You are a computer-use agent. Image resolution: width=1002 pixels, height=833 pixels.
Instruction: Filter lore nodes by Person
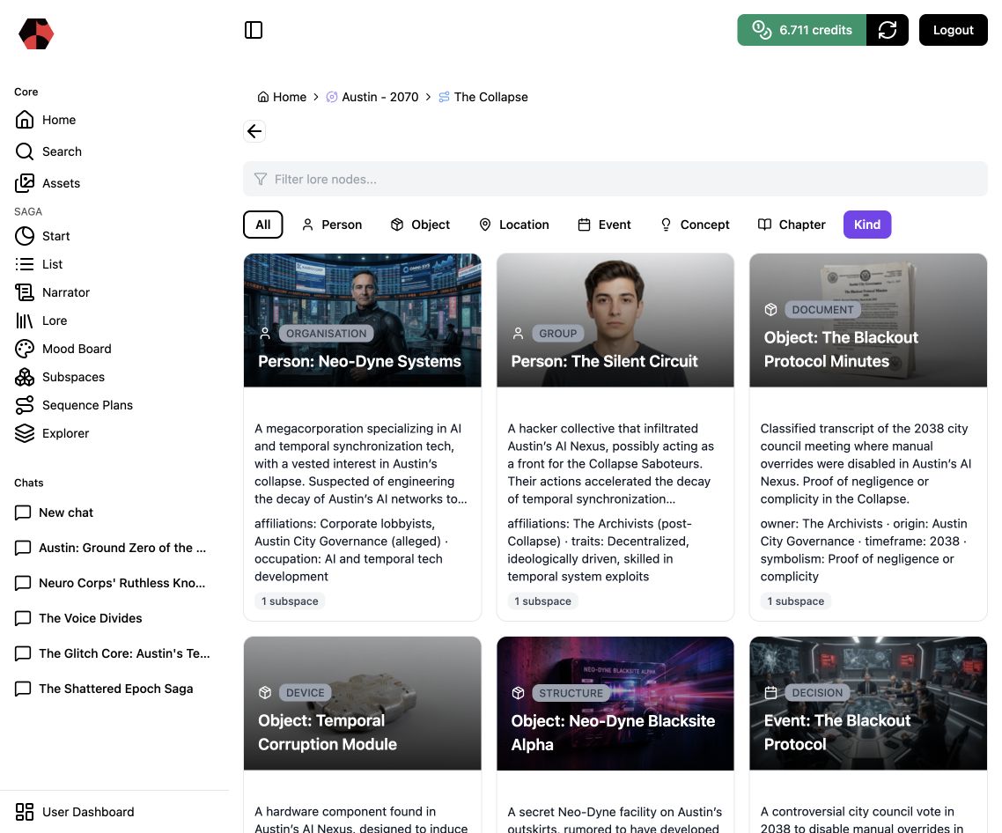[332, 225]
